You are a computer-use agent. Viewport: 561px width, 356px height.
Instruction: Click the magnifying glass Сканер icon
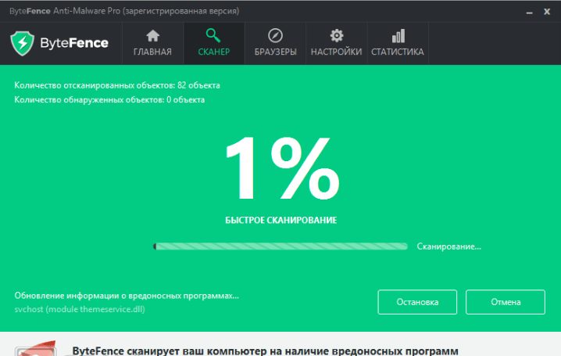[213, 36]
